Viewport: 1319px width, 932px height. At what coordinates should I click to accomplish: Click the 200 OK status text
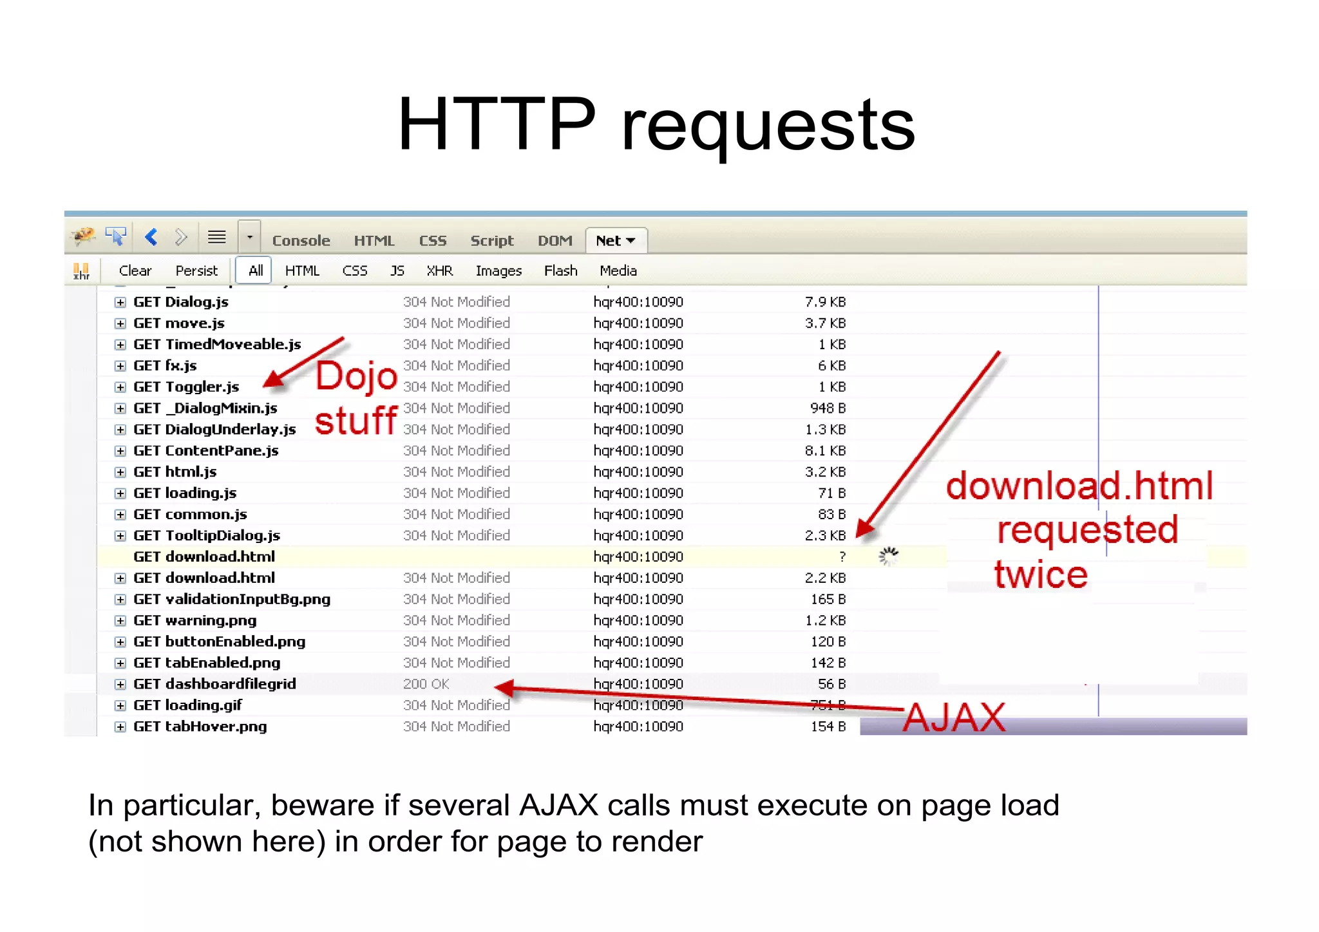(426, 684)
